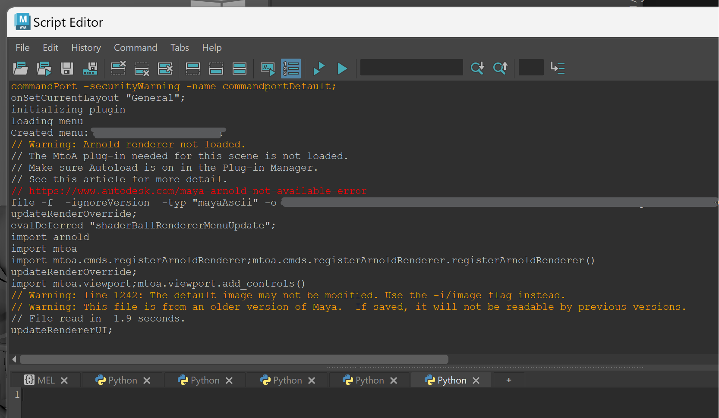719x418 pixels.
Task: Click the autodesk.com arnold error URL line
Action: [189, 191]
